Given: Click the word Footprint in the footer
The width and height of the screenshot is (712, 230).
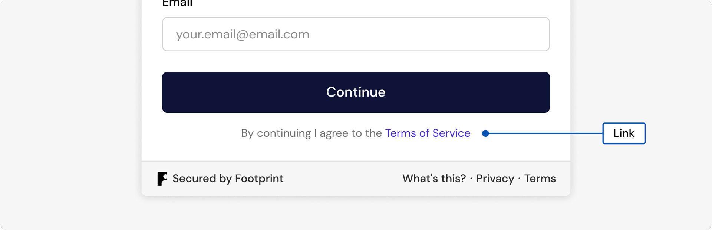Looking at the screenshot, I should pyautogui.click(x=259, y=179).
